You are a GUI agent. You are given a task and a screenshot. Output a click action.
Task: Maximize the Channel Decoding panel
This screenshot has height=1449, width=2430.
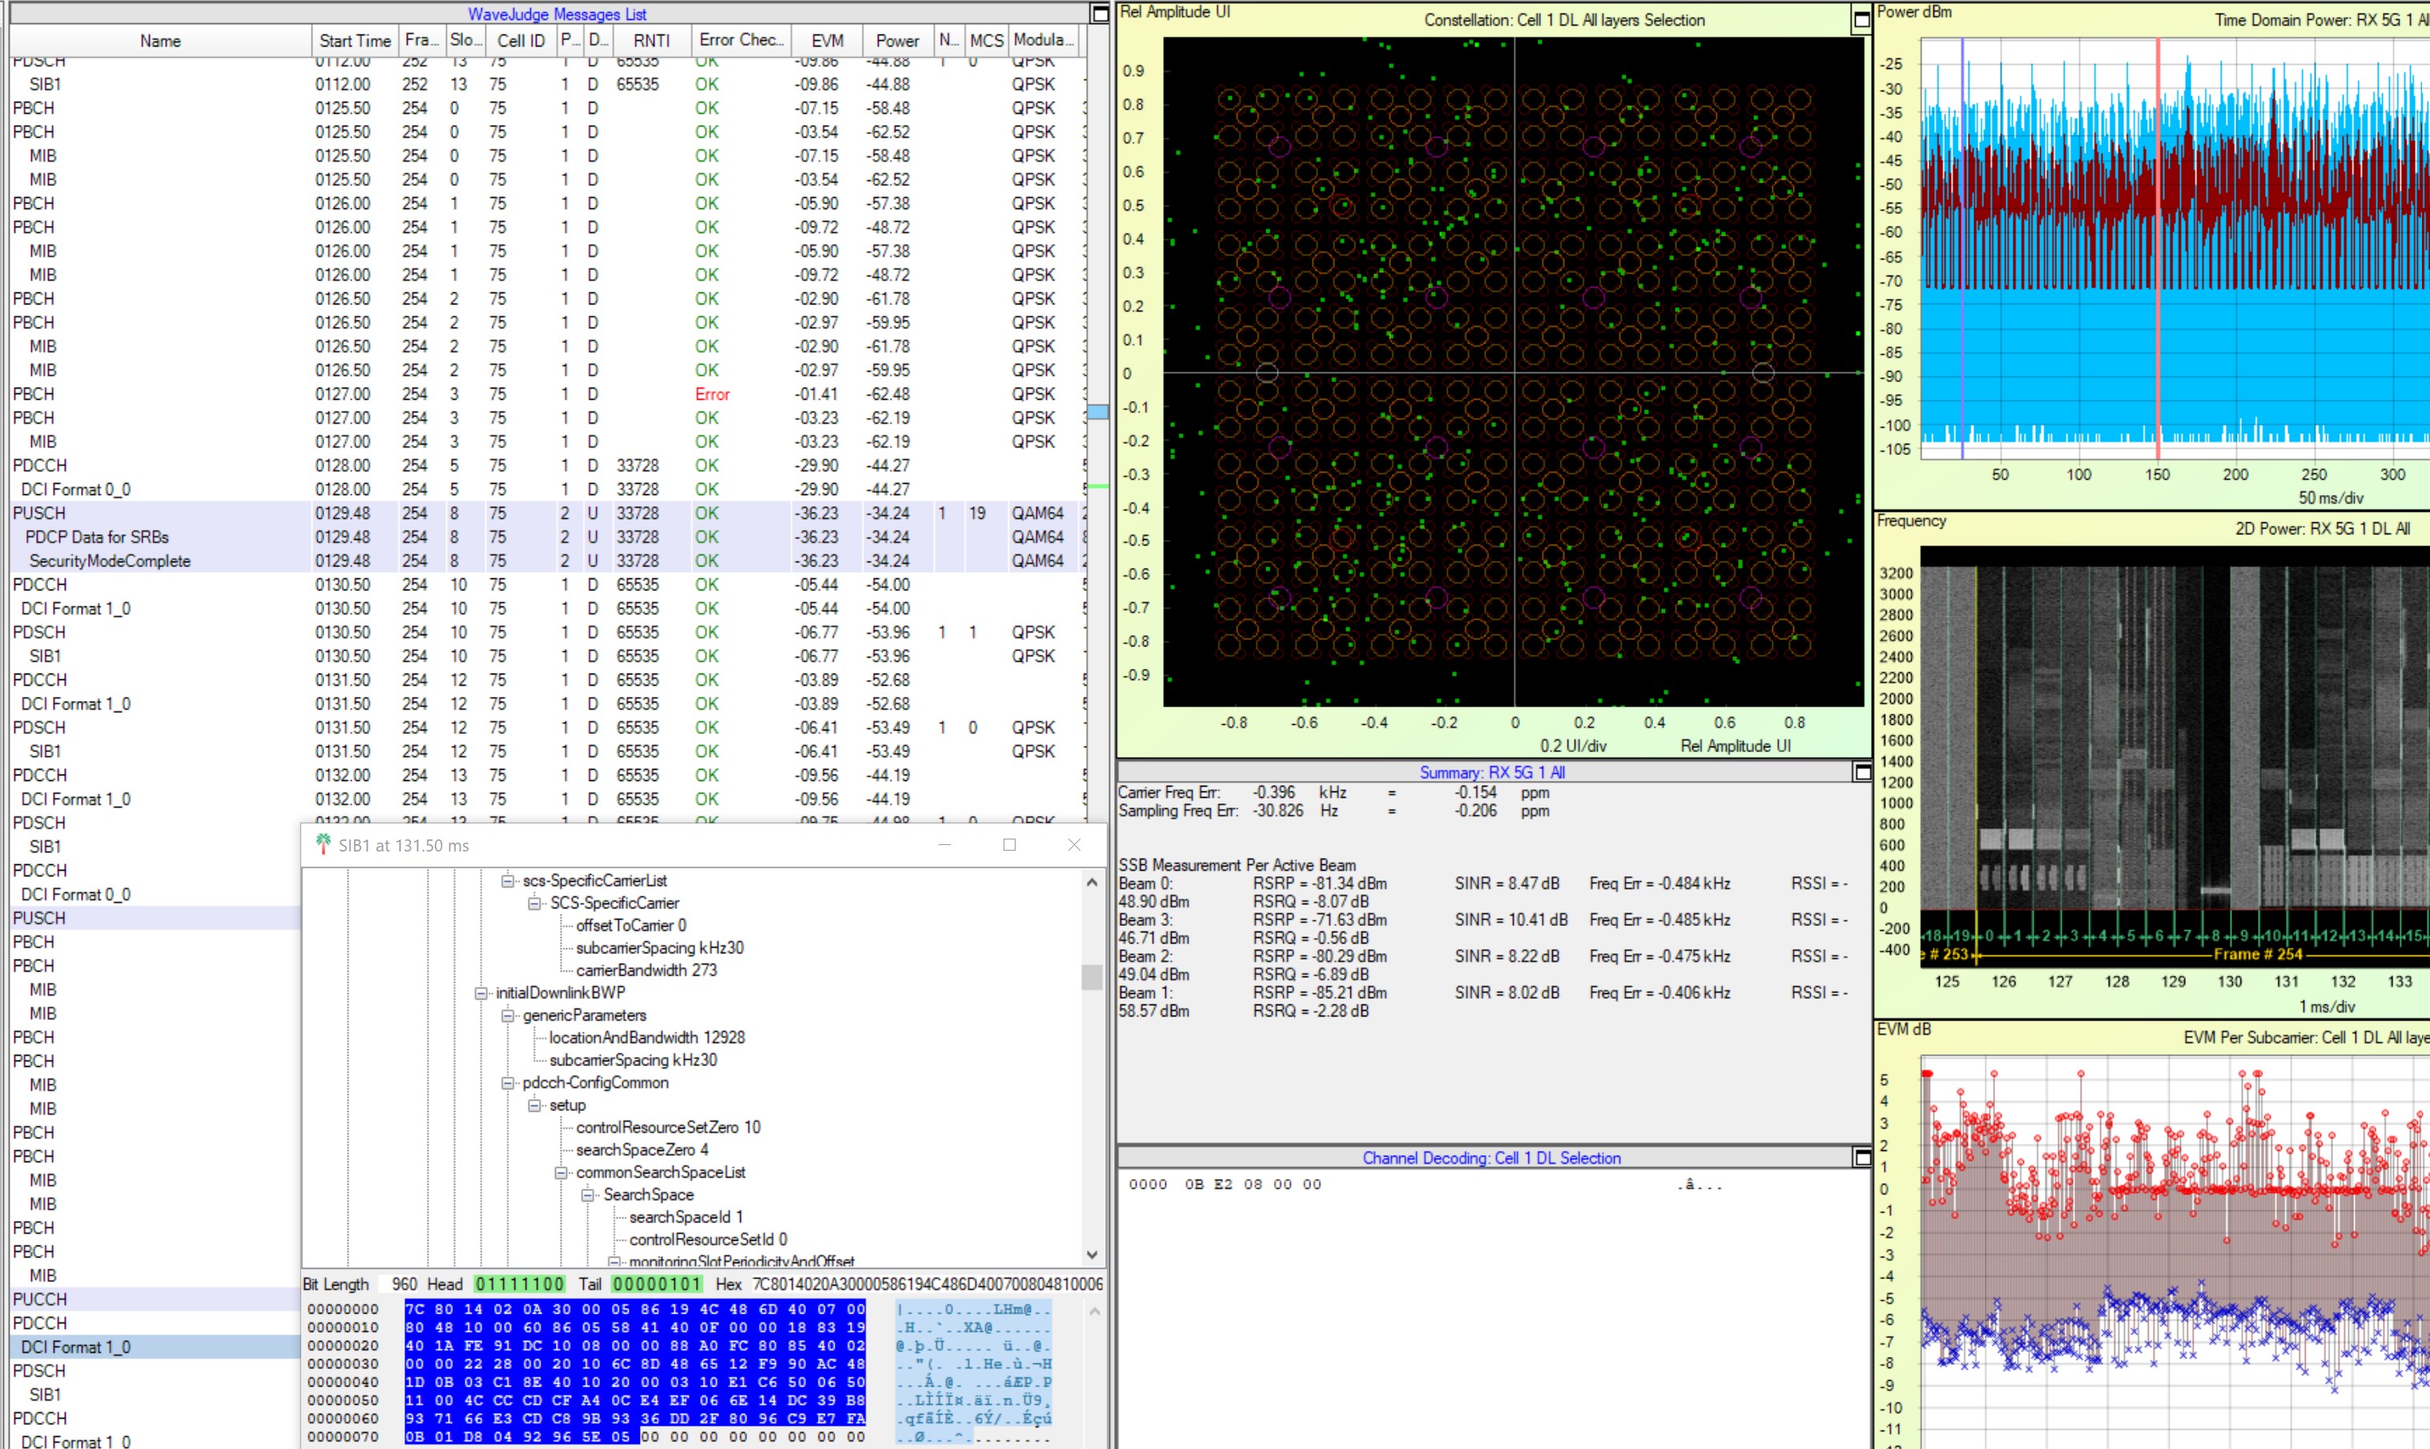click(1862, 1158)
